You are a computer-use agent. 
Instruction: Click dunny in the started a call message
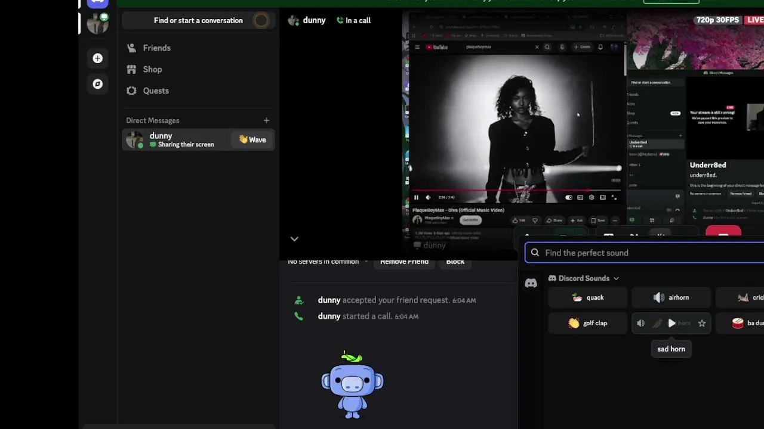click(x=329, y=316)
